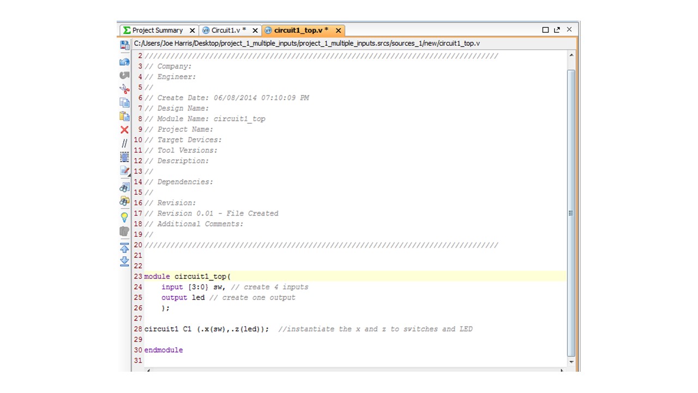
Task: Click the Verilog icon on circuit1_top.v tab
Action: (268, 30)
